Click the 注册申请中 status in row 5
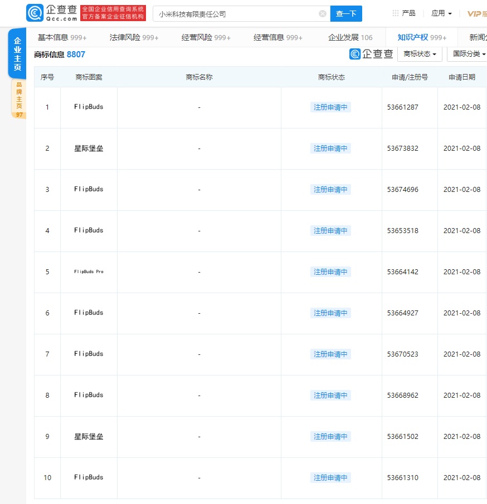 tap(330, 272)
